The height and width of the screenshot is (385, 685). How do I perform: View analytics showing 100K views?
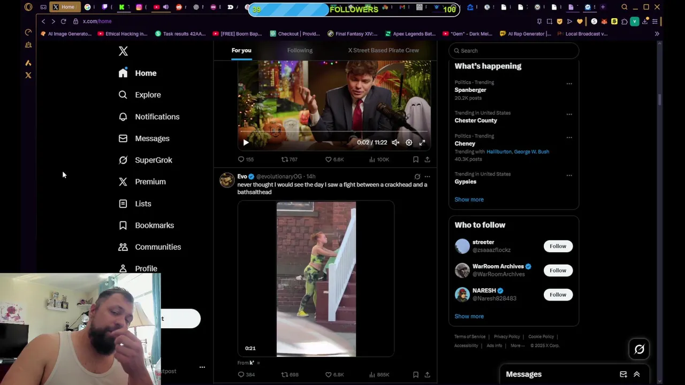(379, 159)
